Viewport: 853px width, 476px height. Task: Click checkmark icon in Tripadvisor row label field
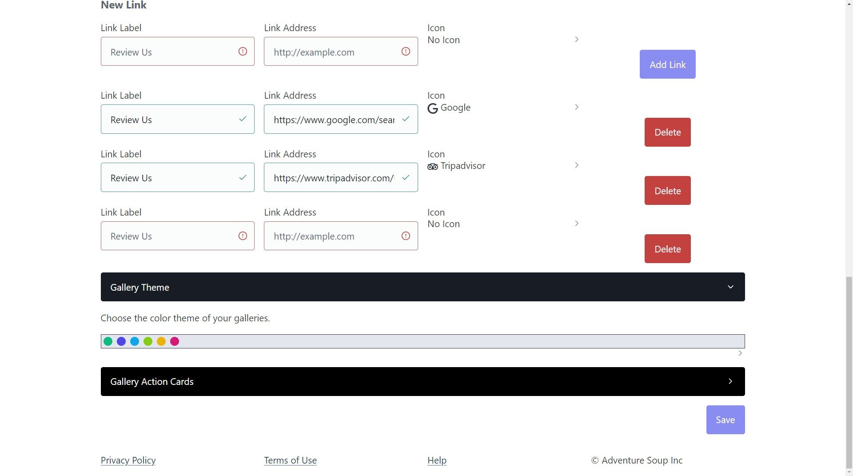coord(243,177)
